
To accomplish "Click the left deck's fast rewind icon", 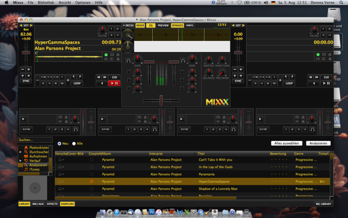I will click(99, 77).
